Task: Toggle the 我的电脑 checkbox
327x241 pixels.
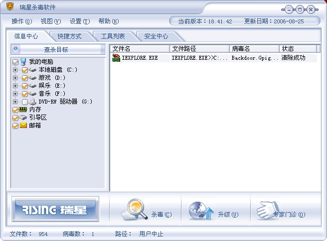Action: click(15, 62)
